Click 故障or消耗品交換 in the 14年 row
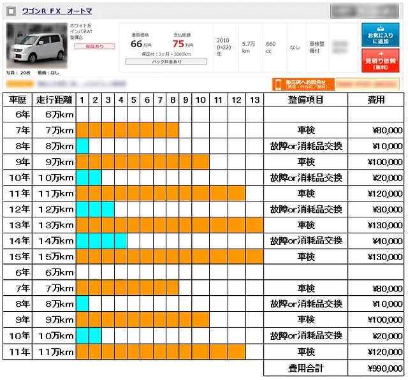This screenshot has width=408, height=380. point(306,241)
